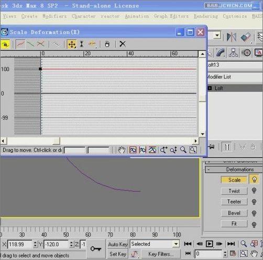Expand the Loft stack entry
The width and height of the screenshot is (263, 260).
pos(210,88)
